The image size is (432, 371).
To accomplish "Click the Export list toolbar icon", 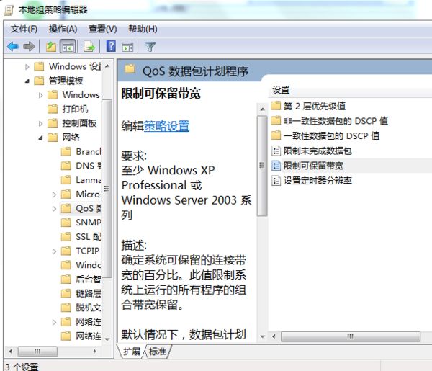I will click(x=89, y=46).
